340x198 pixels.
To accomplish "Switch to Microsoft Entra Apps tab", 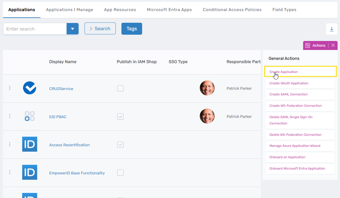I will [x=169, y=10].
